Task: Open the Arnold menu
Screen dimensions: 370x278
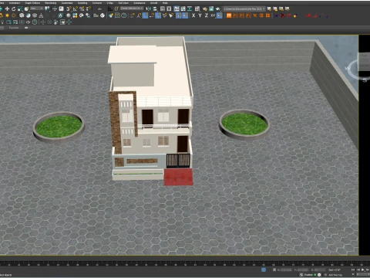Action: [154, 3]
